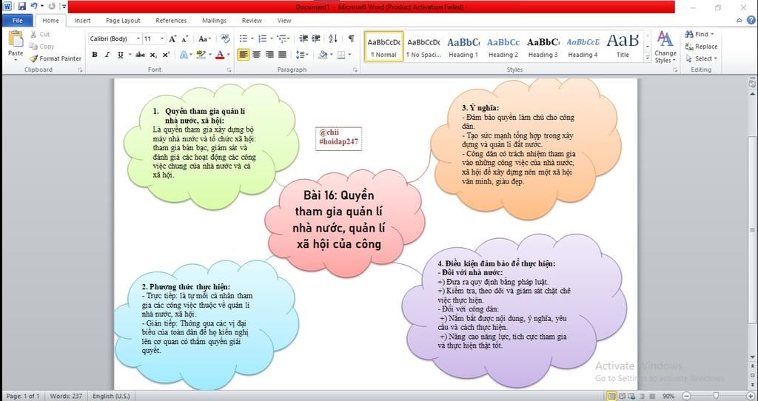Toggle Italic text formatting
Image resolution: width=758 pixels, height=401 pixels.
107,55
